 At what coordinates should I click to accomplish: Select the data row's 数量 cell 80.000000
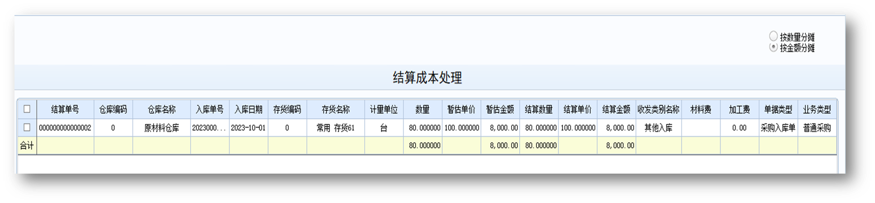(423, 128)
